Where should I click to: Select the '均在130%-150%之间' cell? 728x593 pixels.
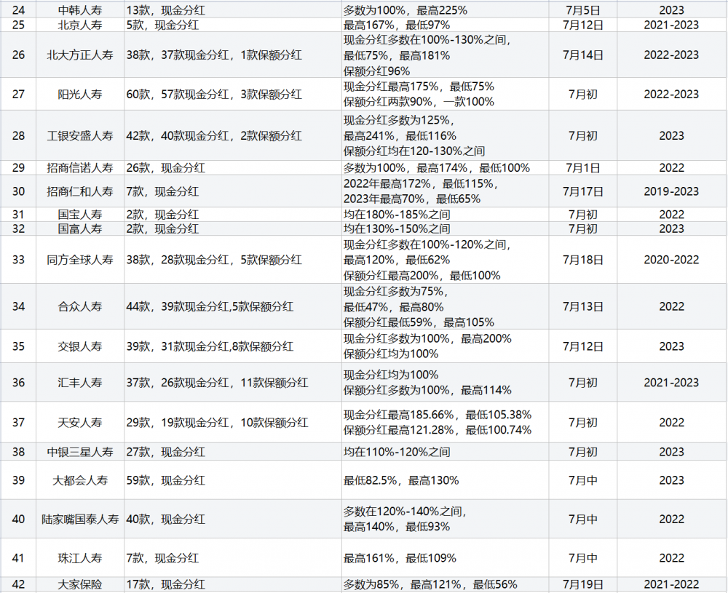pos(445,228)
